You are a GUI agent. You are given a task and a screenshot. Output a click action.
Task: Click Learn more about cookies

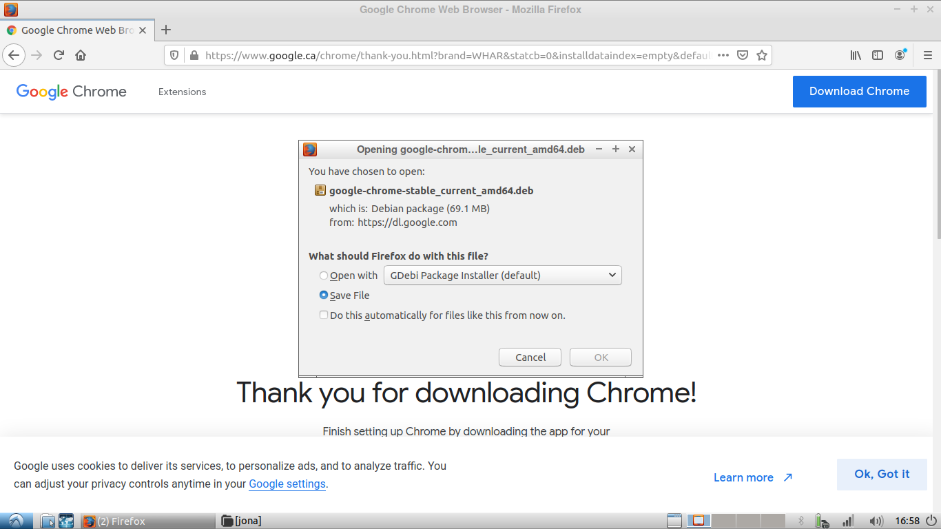[753, 477]
